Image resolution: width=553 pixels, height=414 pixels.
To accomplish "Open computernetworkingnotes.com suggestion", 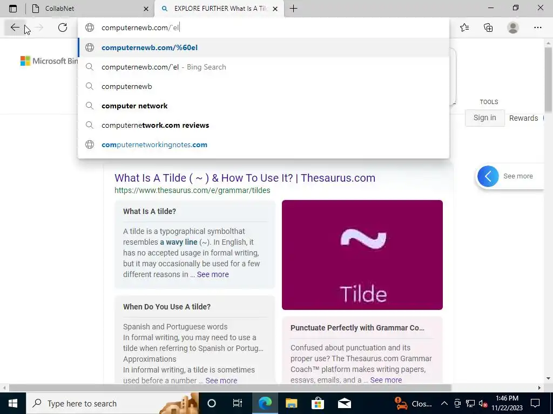I will pyautogui.click(x=264, y=144).
